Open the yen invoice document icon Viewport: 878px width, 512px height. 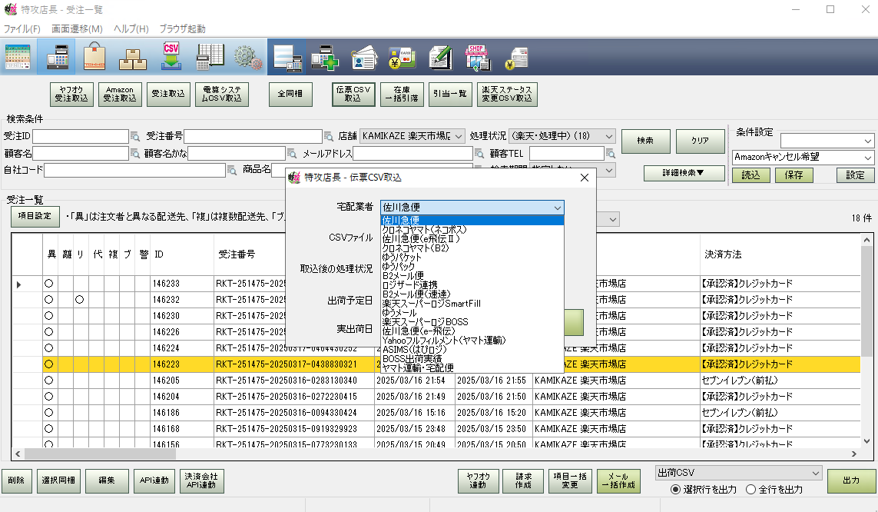tap(517, 58)
